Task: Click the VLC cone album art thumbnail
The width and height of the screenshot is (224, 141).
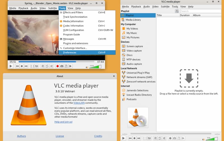Action: tap(138, 118)
